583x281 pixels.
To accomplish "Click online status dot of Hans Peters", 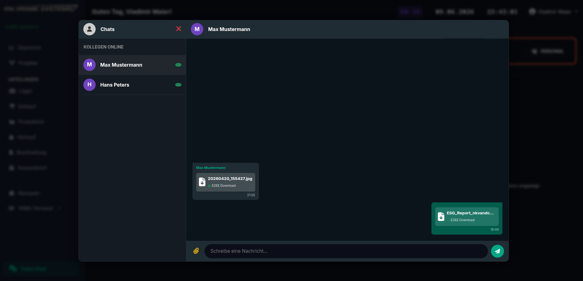I will [x=178, y=85].
